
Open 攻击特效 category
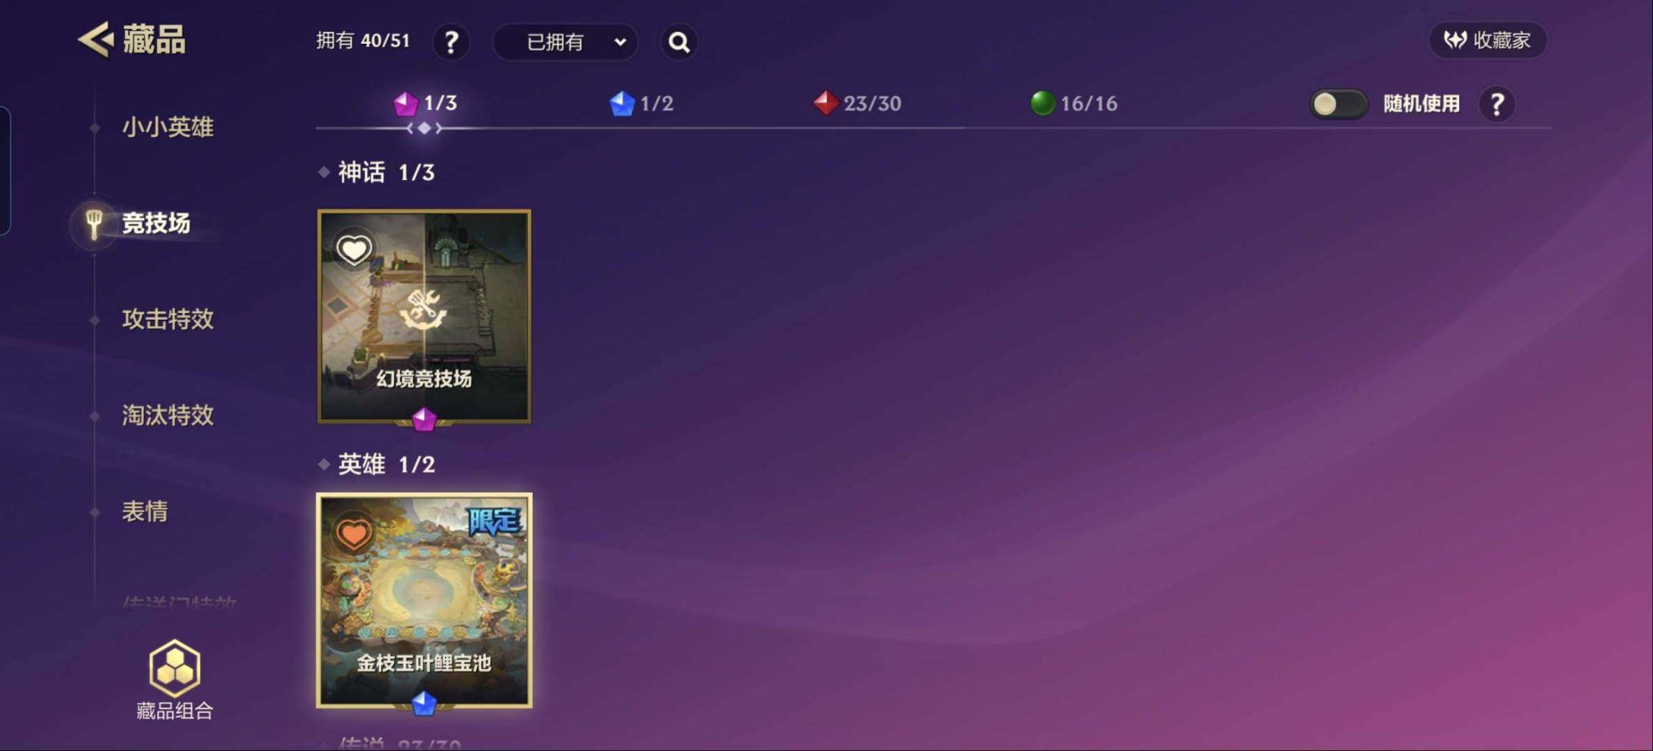click(168, 319)
